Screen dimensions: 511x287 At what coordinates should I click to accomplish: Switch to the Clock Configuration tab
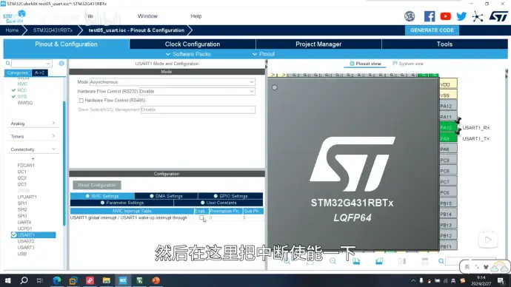[193, 44]
